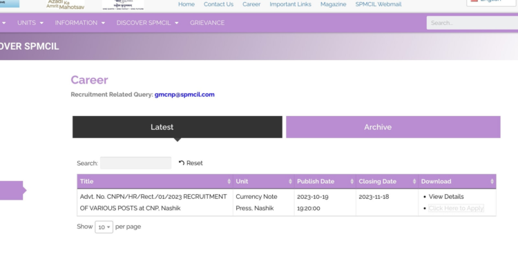Sort table by Download column
518x259 pixels.
457,182
